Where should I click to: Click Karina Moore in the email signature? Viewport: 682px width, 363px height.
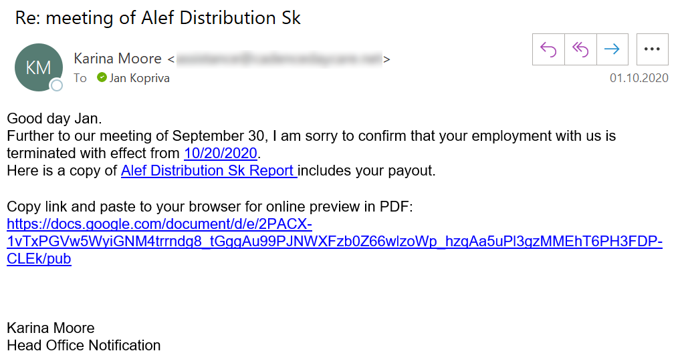[51, 328]
